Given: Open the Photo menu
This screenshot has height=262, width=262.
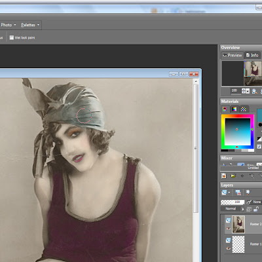Looking at the screenshot, I should 9,25.
